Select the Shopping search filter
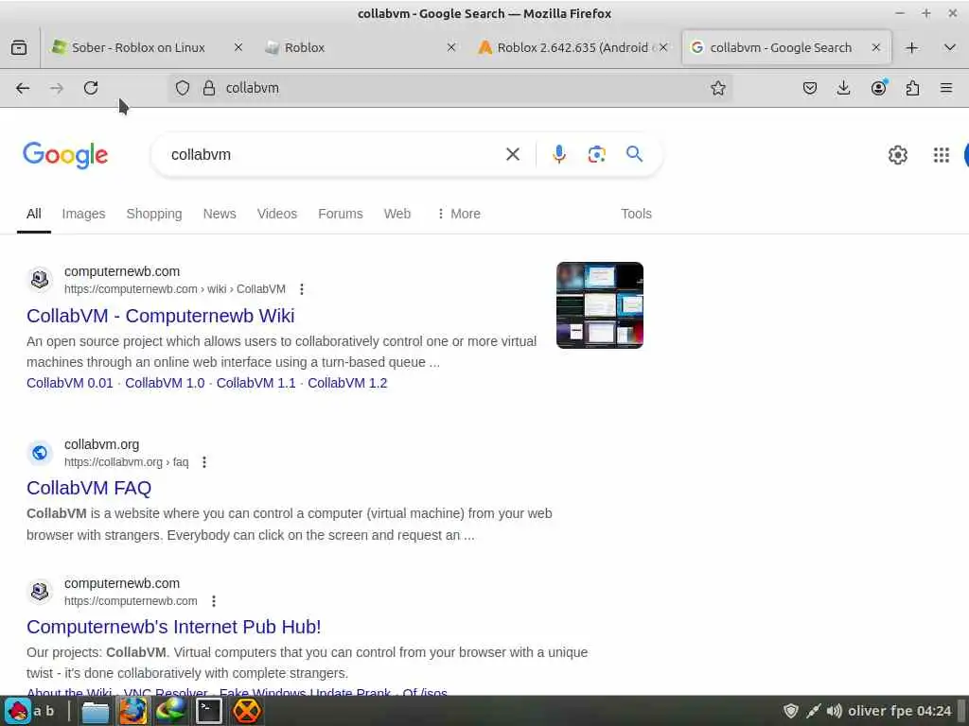The width and height of the screenshot is (969, 726). 154,214
